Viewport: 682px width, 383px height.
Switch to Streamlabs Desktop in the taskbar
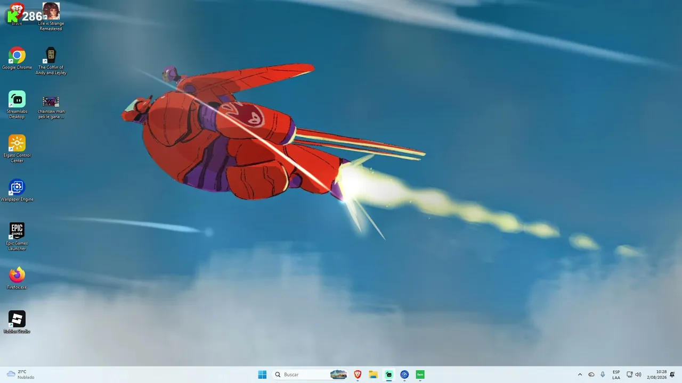[x=389, y=374]
